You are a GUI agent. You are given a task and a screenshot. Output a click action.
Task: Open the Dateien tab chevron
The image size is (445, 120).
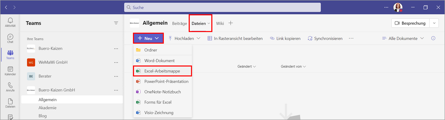tap(209, 23)
